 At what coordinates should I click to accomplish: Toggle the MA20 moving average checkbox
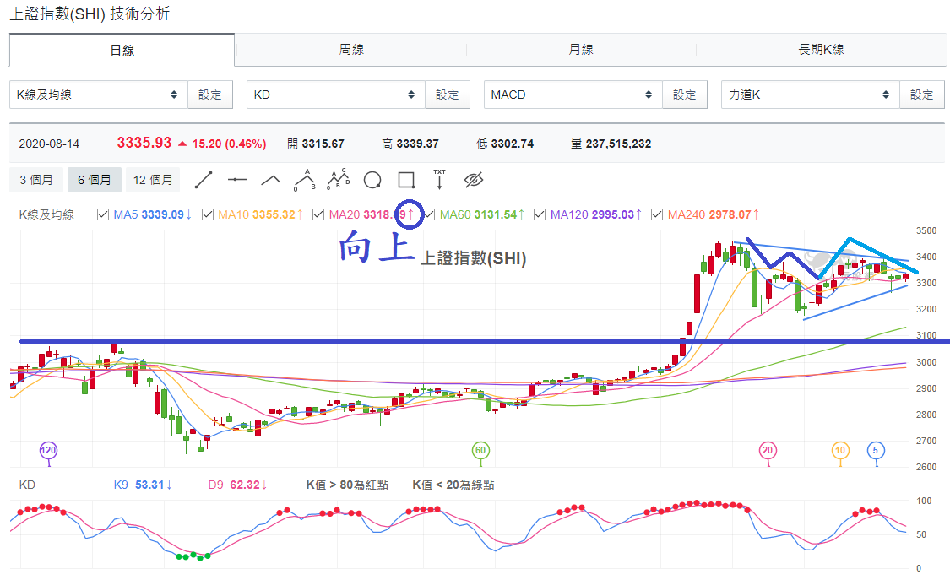(x=318, y=214)
